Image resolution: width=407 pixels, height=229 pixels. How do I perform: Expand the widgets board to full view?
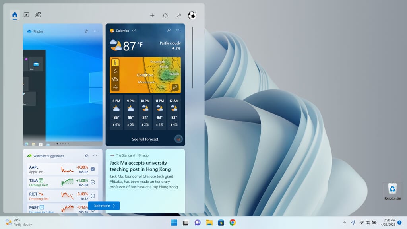179,16
